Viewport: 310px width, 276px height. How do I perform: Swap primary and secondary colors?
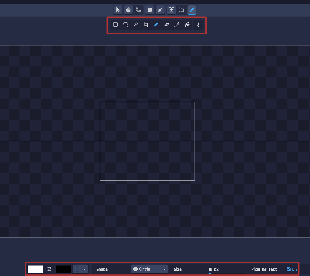tap(49, 269)
